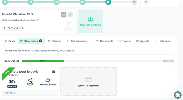Edit contact with the pencil icon

[x=70, y=15]
